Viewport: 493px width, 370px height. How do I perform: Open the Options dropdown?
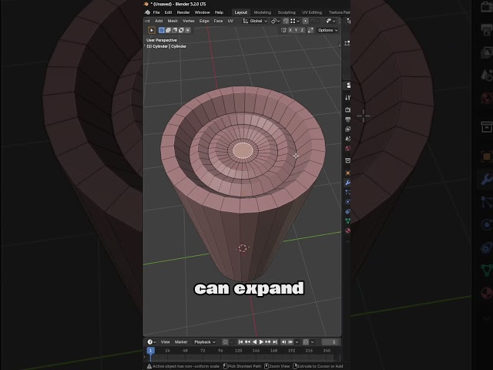click(x=327, y=30)
